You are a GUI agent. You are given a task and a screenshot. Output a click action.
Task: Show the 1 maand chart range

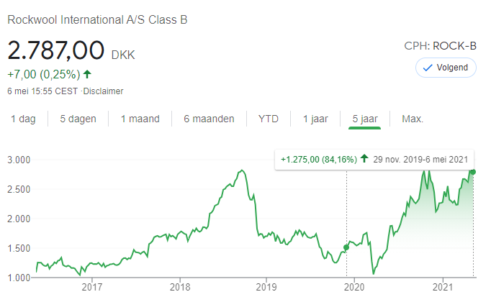(140, 119)
